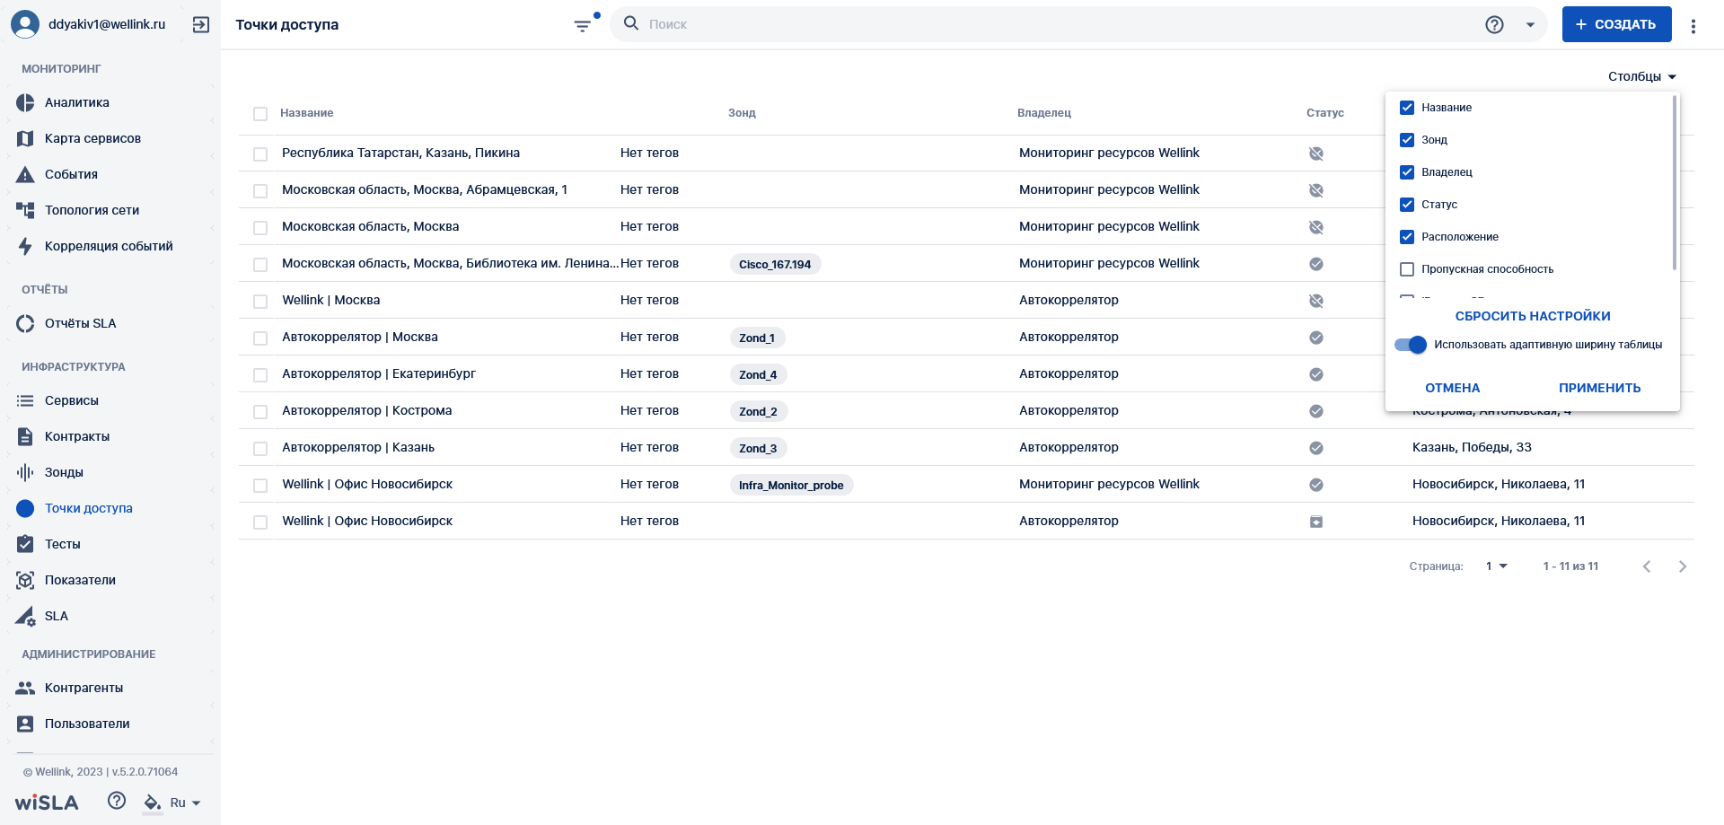Navigate to Пользователи section
The image size is (1724, 825).
point(87,724)
